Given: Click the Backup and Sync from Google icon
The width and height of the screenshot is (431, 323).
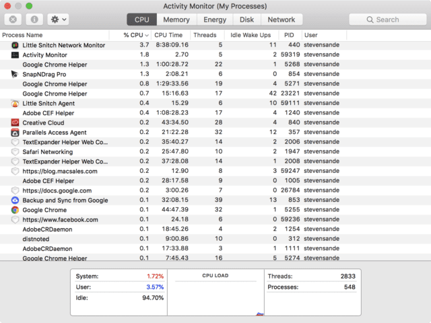Looking at the screenshot, I should click(x=15, y=201).
